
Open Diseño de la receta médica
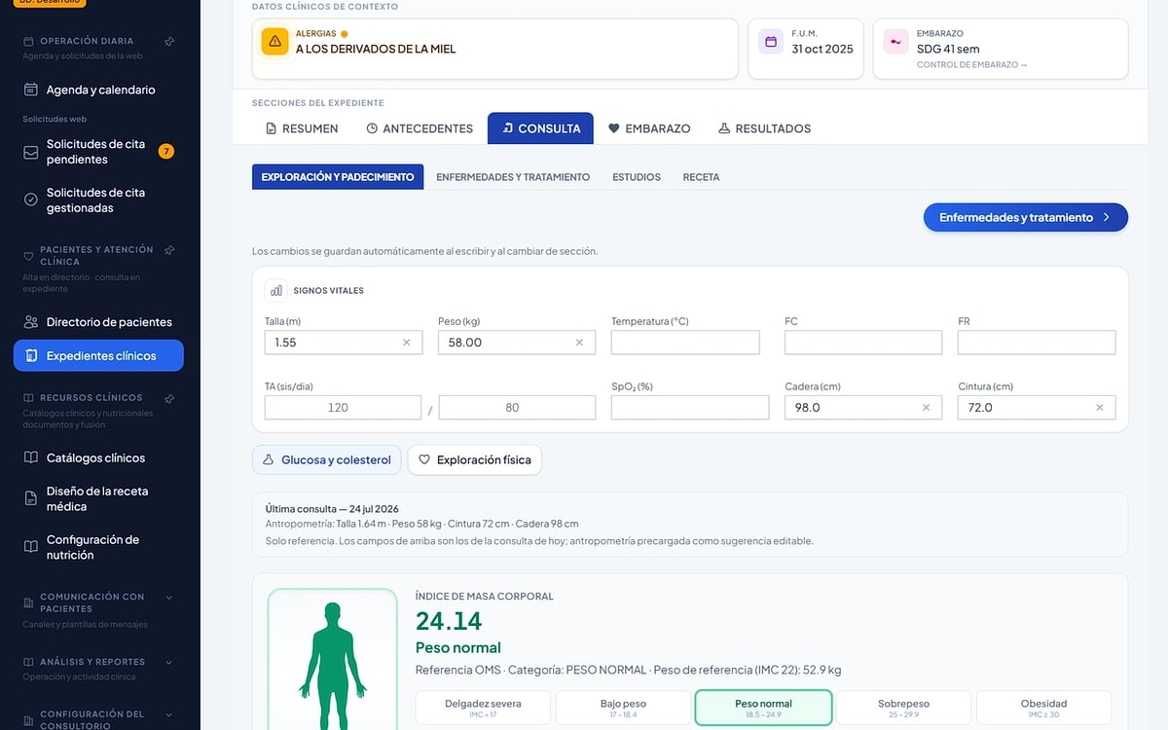pos(98,498)
